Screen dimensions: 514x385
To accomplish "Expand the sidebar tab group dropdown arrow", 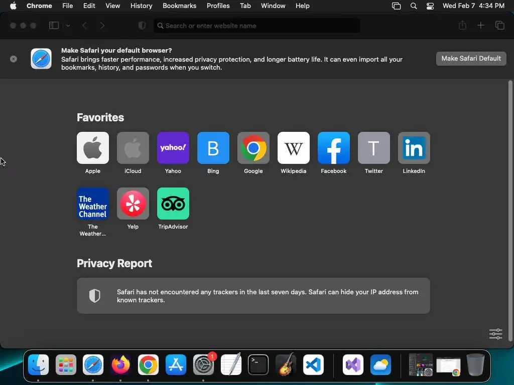I will pos(68,26).
